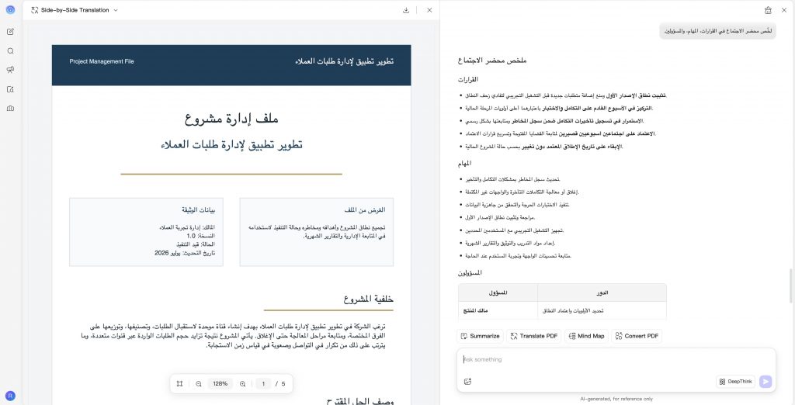Click the 'بيانات الوثيقة' card heading
795x405 pixels.
click(198, 209)
